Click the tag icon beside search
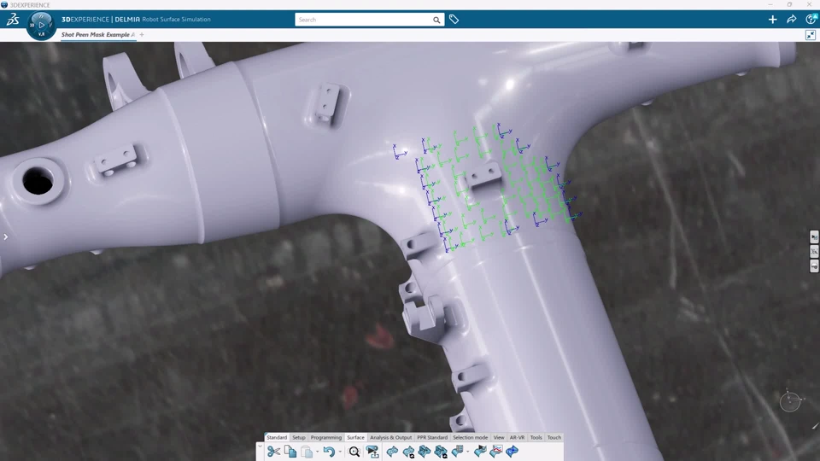820x461 pixels. [x=454, y=20]
